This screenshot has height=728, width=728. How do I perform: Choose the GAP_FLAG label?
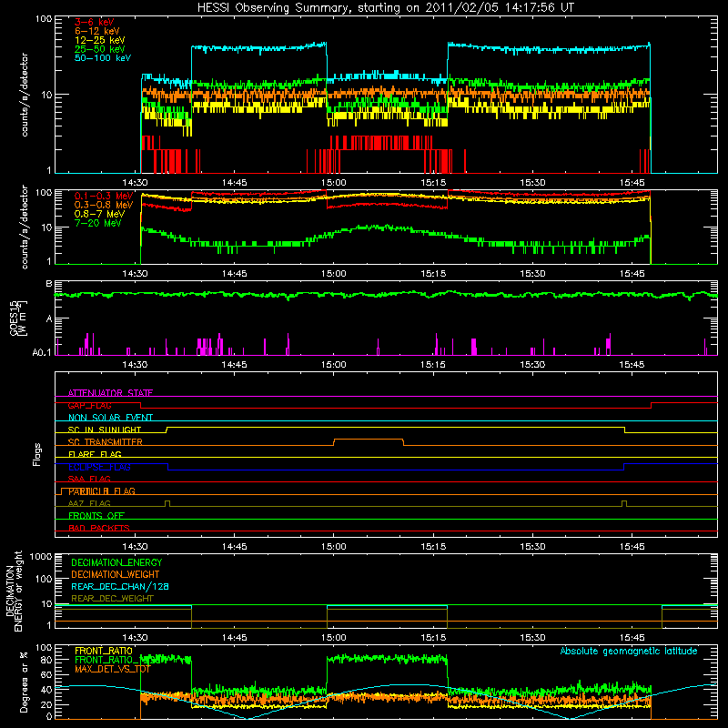click(x=89, y=405)
